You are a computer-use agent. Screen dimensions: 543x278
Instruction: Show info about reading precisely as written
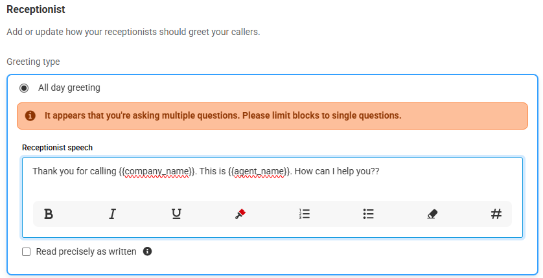(x=148, y=251)
